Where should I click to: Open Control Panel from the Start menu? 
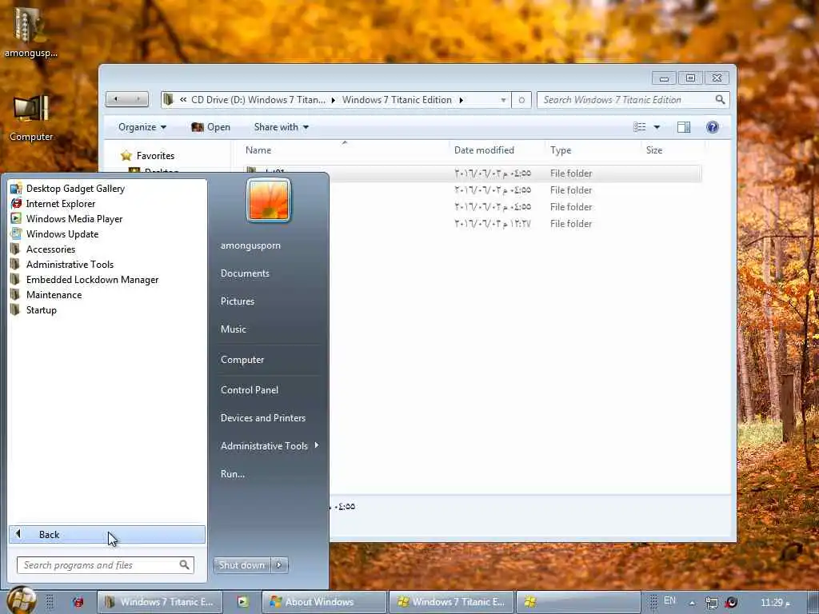pyautogui.click(x=250, y=390)
